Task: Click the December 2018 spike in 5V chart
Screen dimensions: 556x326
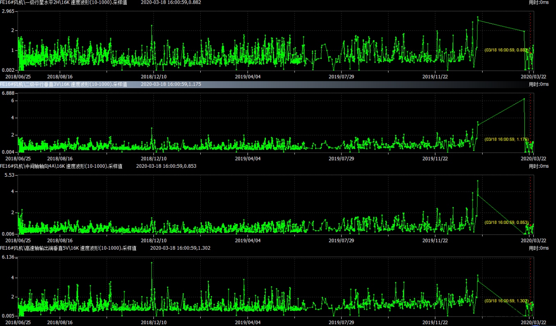Action: [x=152, y=263]
